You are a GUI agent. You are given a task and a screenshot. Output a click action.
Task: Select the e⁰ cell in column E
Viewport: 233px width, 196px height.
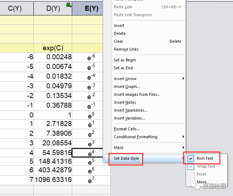[88, 115]
